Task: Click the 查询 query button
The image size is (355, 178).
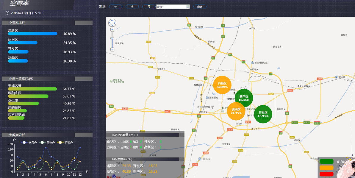Action: tap(200, 7)
